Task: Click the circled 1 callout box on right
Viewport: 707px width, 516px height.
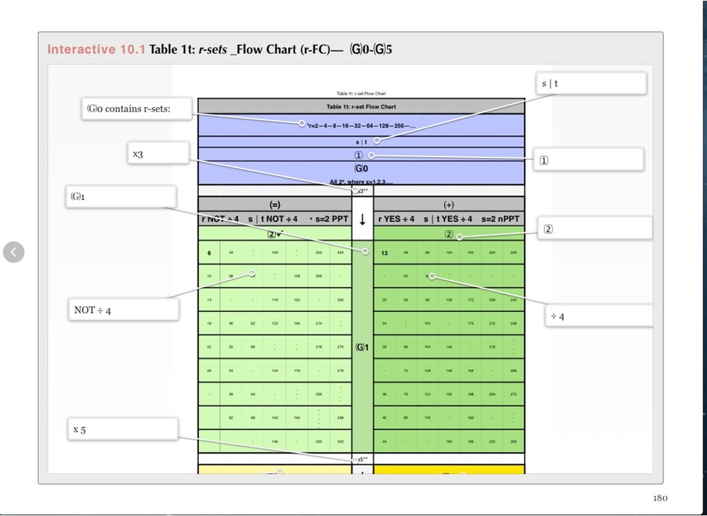Action: (589, 159)
